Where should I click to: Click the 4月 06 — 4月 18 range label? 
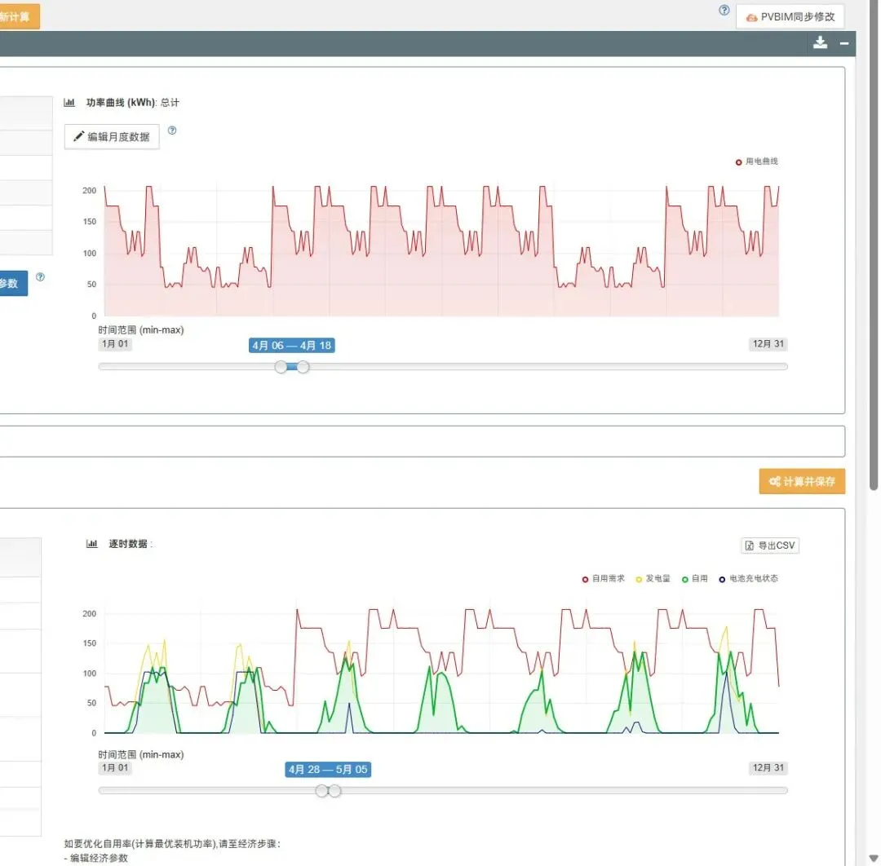coord(291,346)
